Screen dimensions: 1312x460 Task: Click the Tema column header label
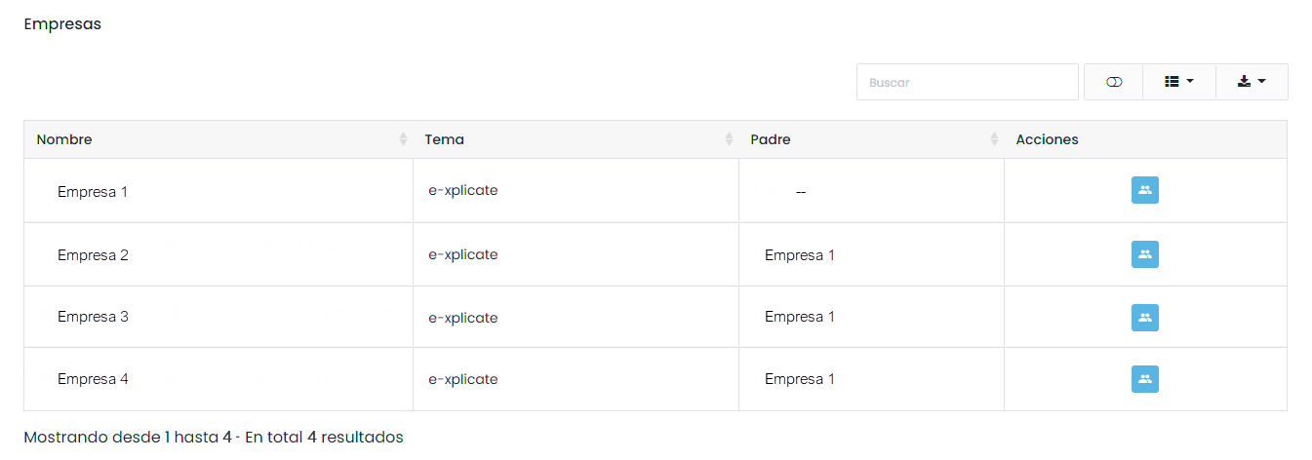pyautogui.click(x=445, y=139)
